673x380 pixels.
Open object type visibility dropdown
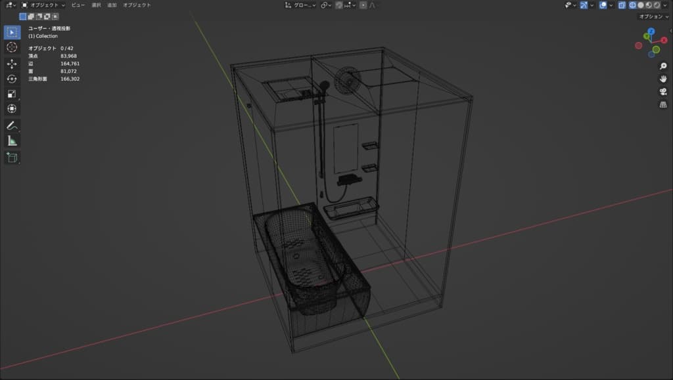pyautogui.click(x=570, y=5)
